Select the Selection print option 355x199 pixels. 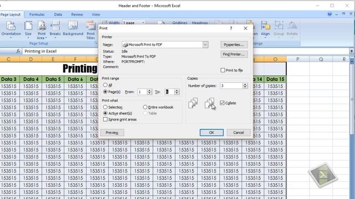[105, 107]
